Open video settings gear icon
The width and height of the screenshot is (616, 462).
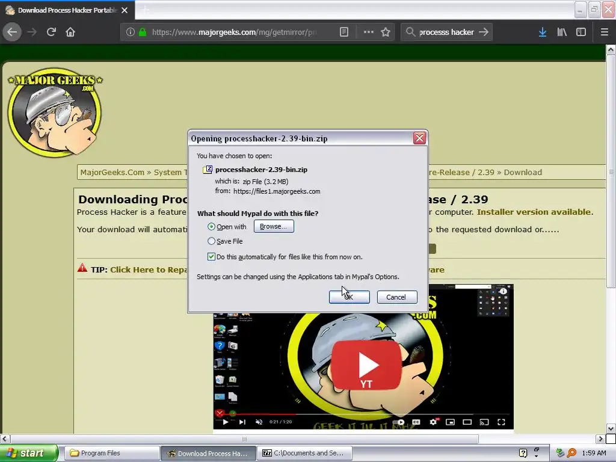tap(433, 422)
